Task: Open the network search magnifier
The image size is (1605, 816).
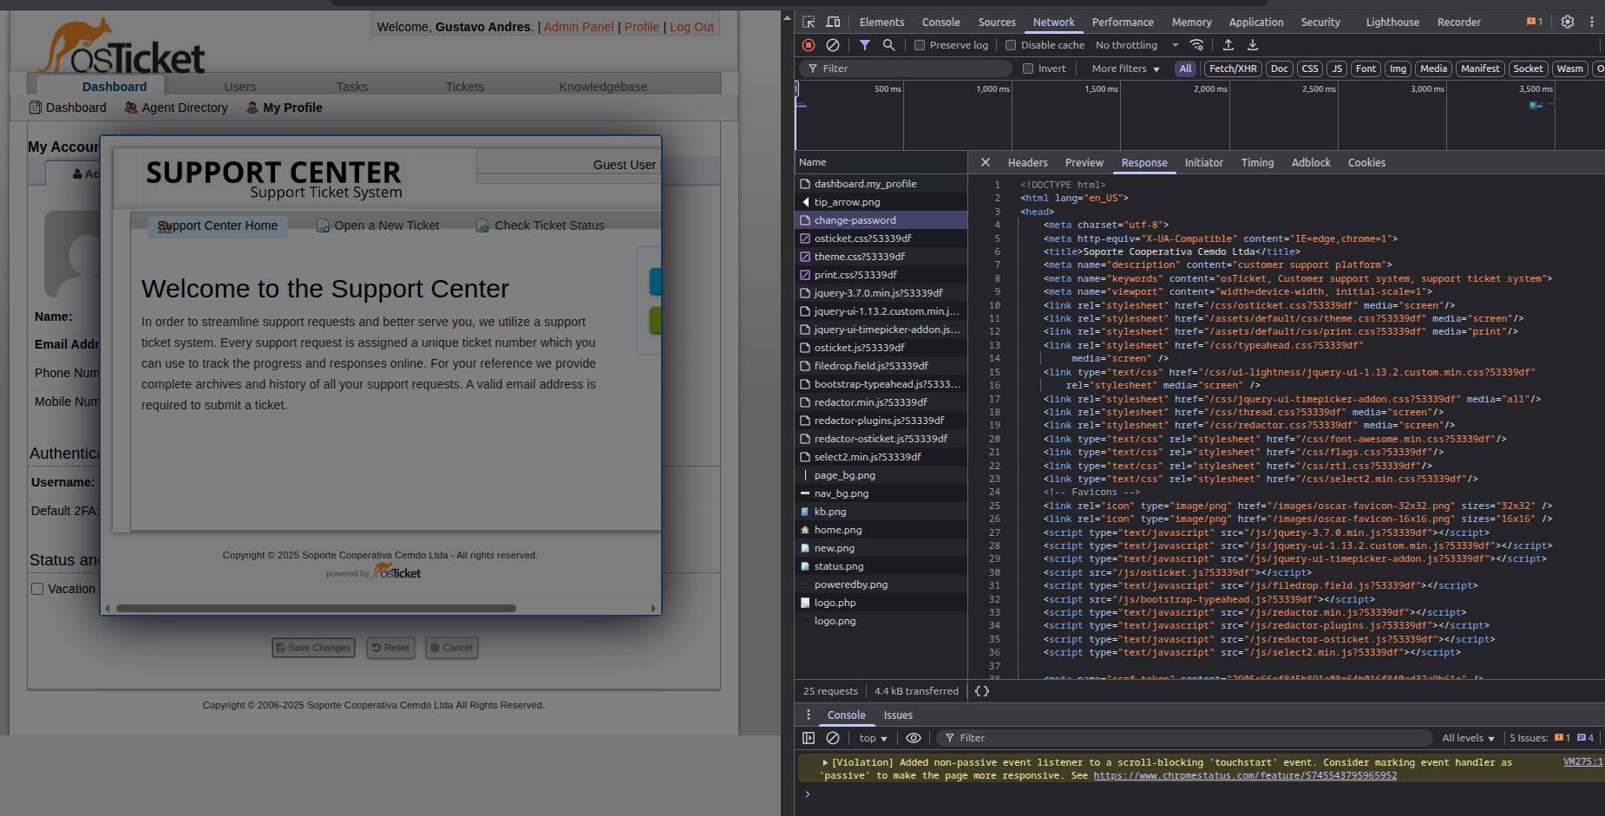Action: [x=888, y=45]
